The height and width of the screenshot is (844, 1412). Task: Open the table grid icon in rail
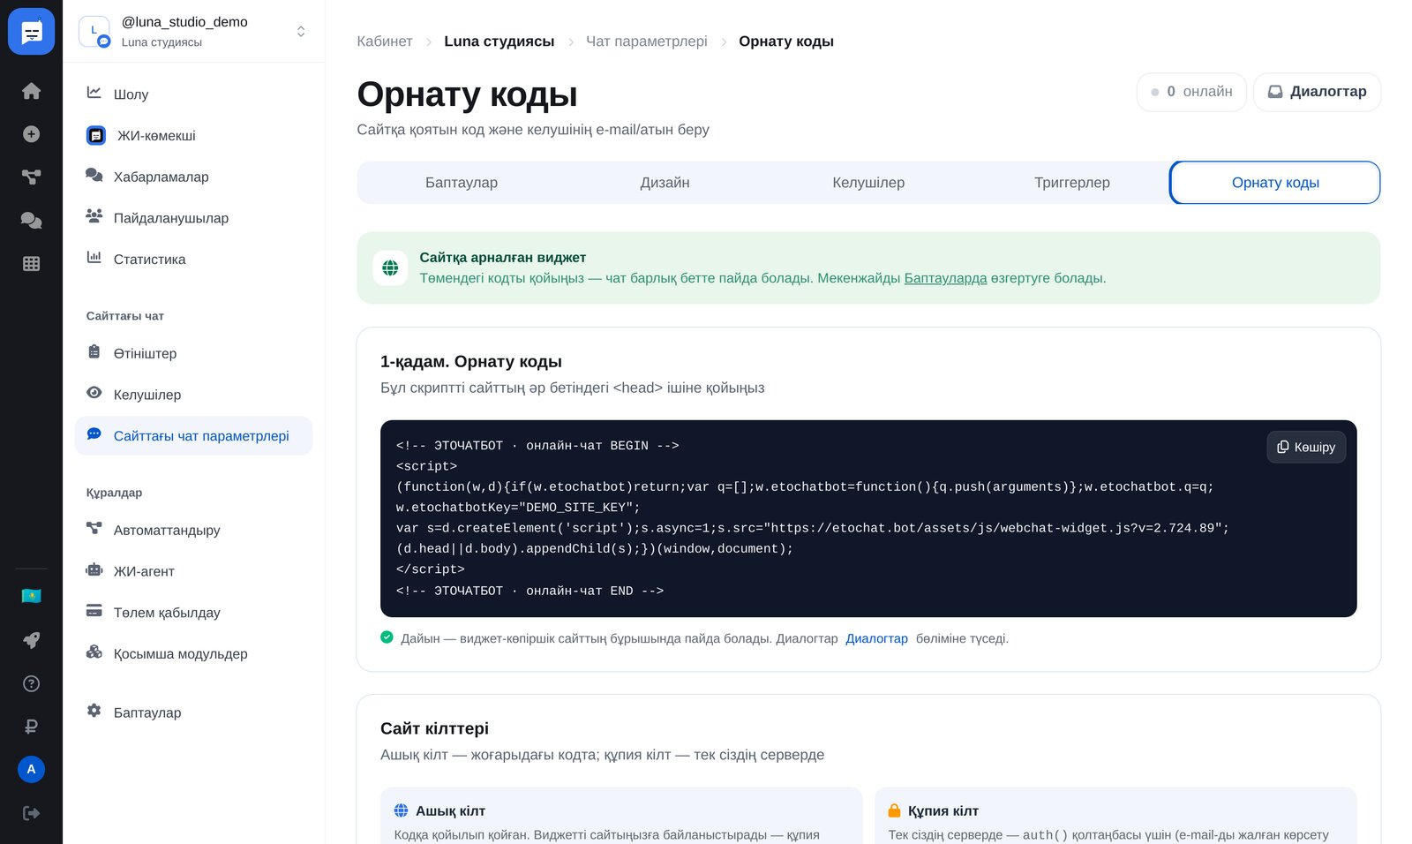click(x=31, y=263)
